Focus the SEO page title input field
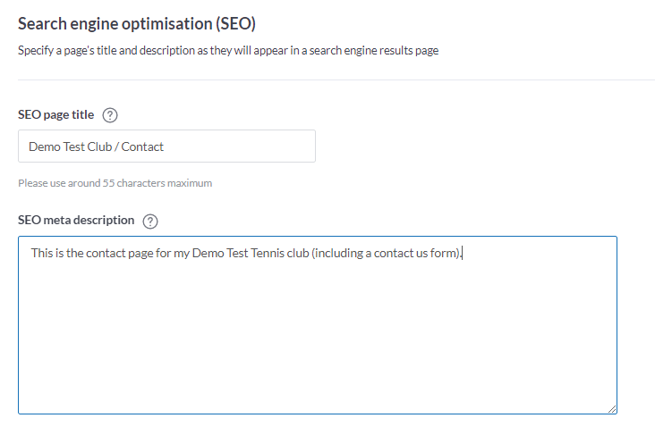The image size is (655, 435). click(x=166, y=146)
